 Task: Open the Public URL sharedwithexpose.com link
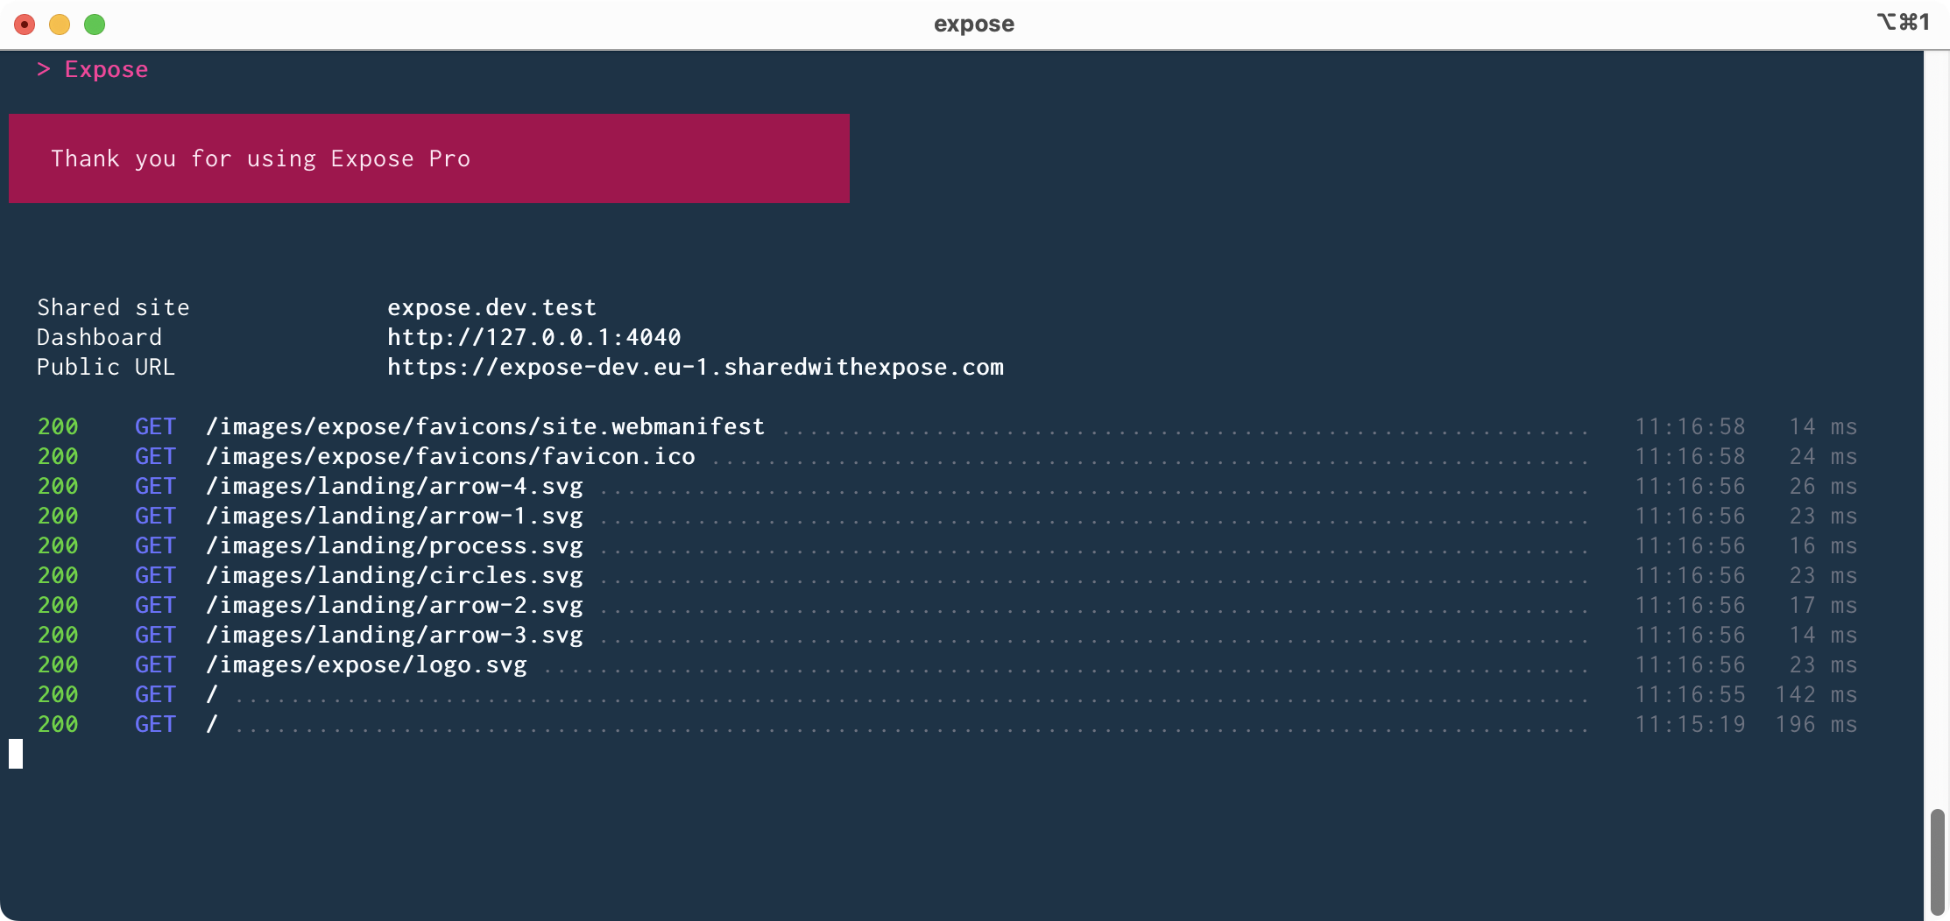[695, 367]
